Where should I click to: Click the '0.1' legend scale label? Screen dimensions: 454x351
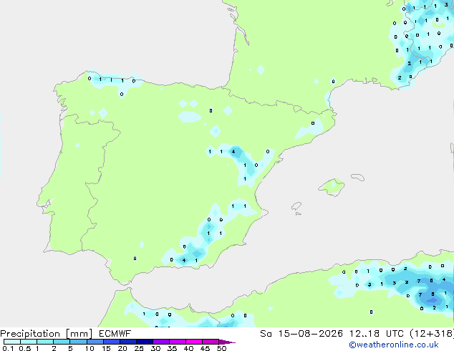(8, 348)
